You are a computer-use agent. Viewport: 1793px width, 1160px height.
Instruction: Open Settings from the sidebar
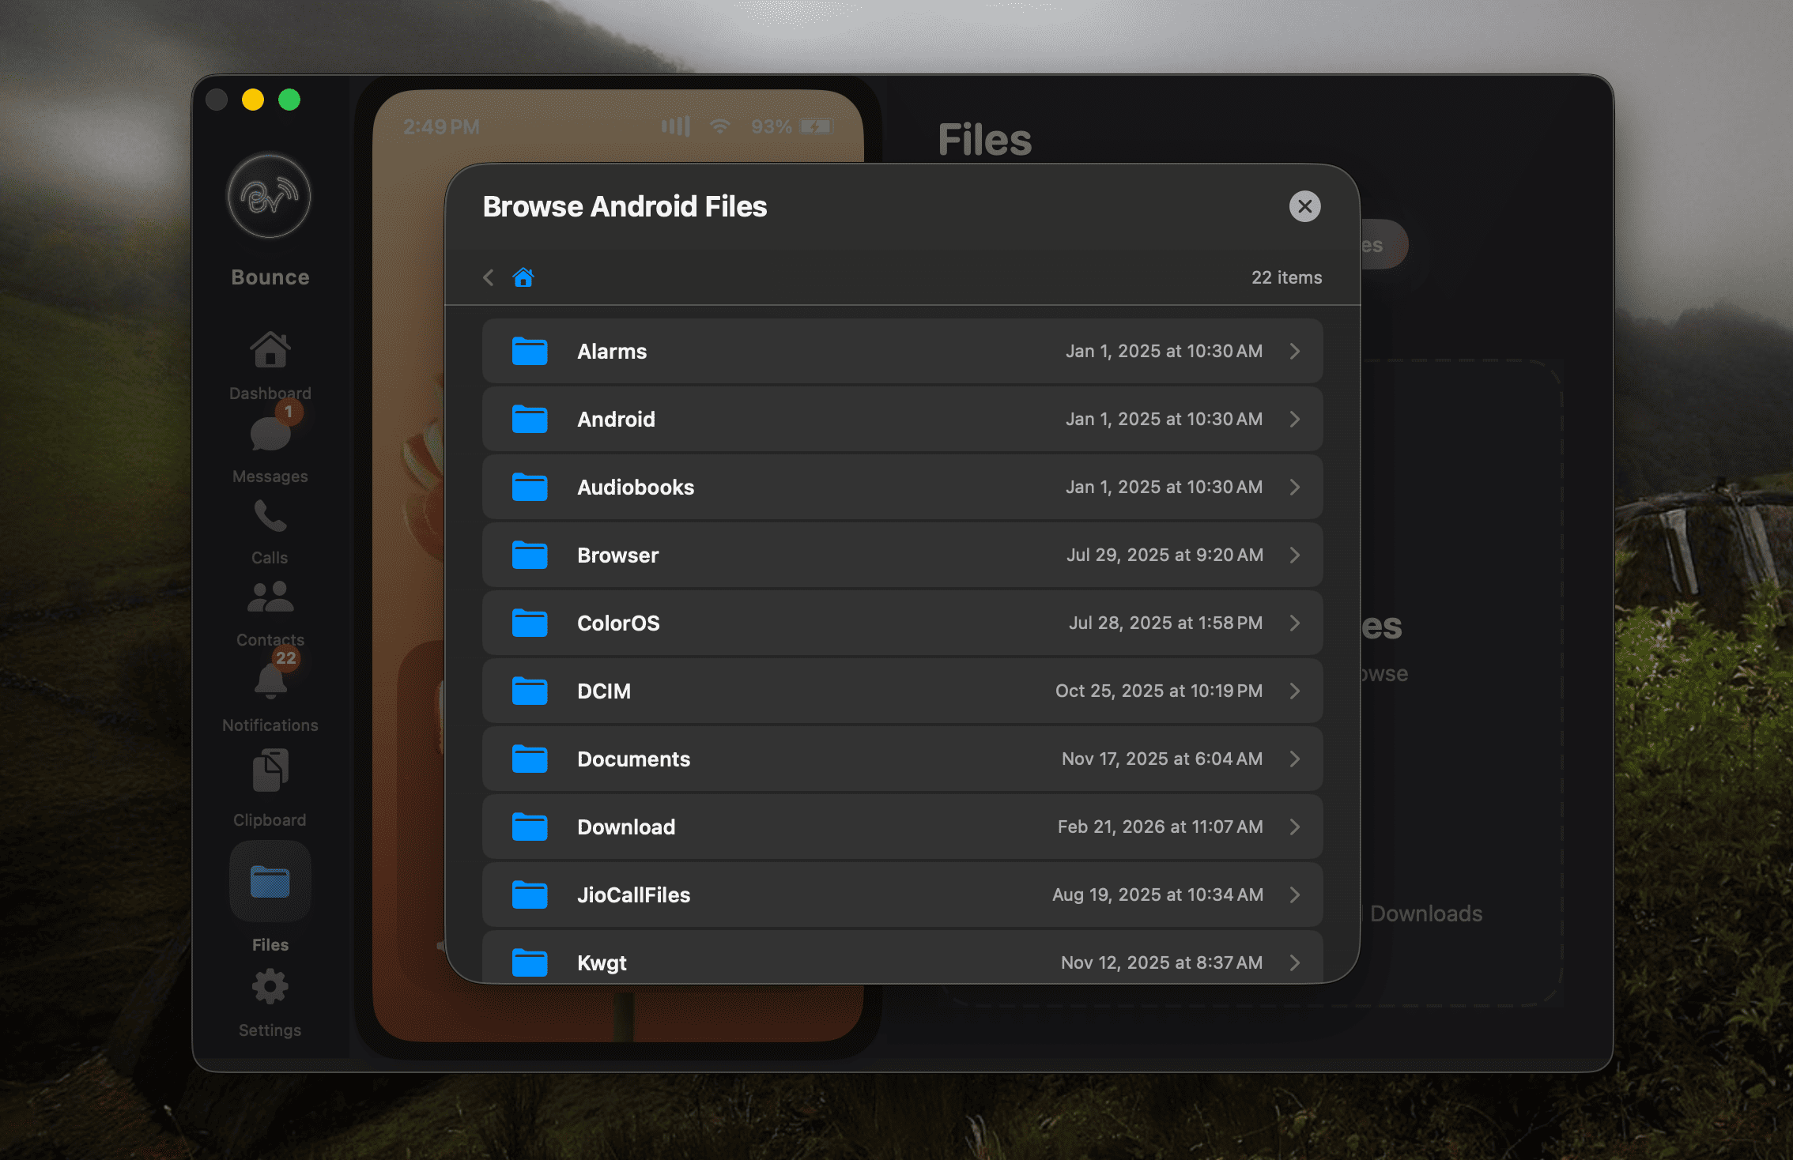270,986
